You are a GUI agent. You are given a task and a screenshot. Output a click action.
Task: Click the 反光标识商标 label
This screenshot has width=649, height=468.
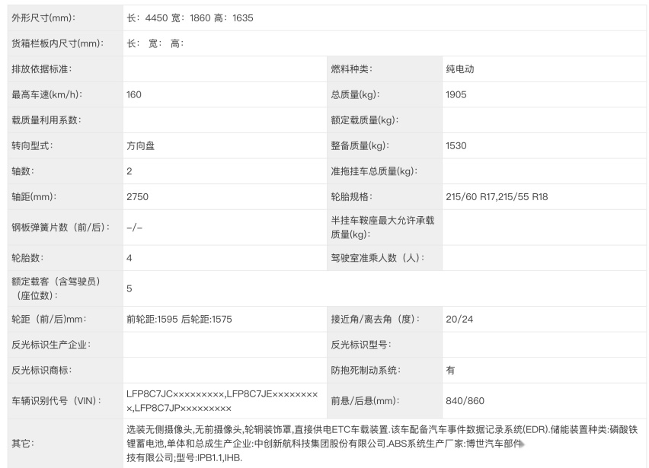click(41, 371)
